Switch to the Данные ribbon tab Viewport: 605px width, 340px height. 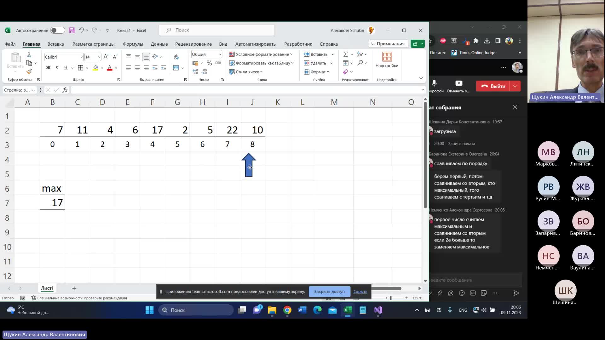point(159,44)
